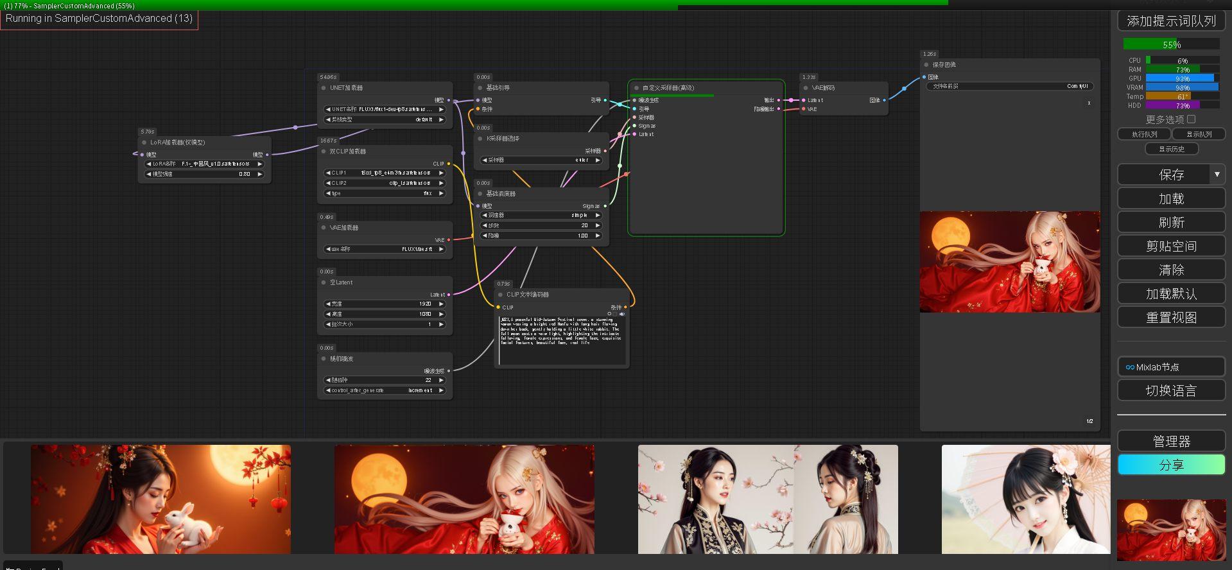Click the left arrow on the 宽度 field
Image resolution: width=1232 pixels, height=570 pixels.
329,304
